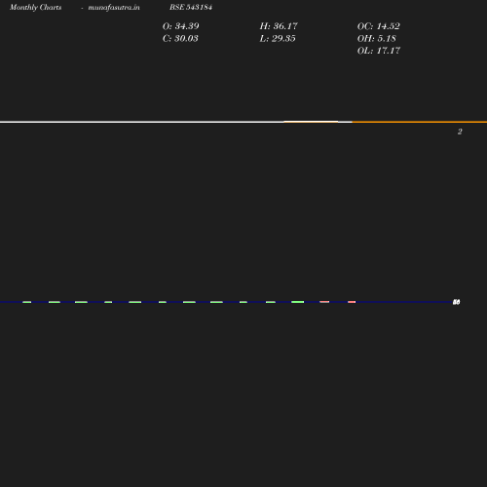The height and width of the screenshot is (487, 487).
Task: Click the close value "C: 30.03"
Action: 180,38
